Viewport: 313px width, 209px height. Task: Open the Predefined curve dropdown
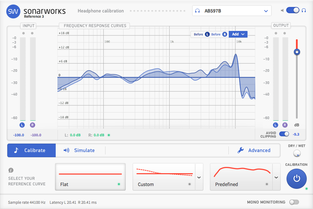point(275,177)
